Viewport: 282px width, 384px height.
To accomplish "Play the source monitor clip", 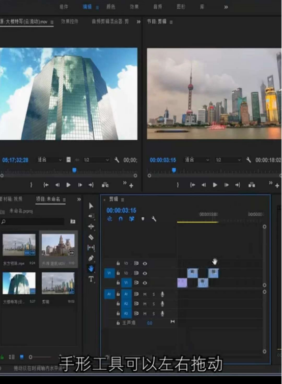I will tap(68, 185).
